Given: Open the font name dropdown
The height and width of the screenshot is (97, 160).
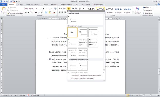Looking at the screenshot, I should pyautogui.click(x=34, y=9).
